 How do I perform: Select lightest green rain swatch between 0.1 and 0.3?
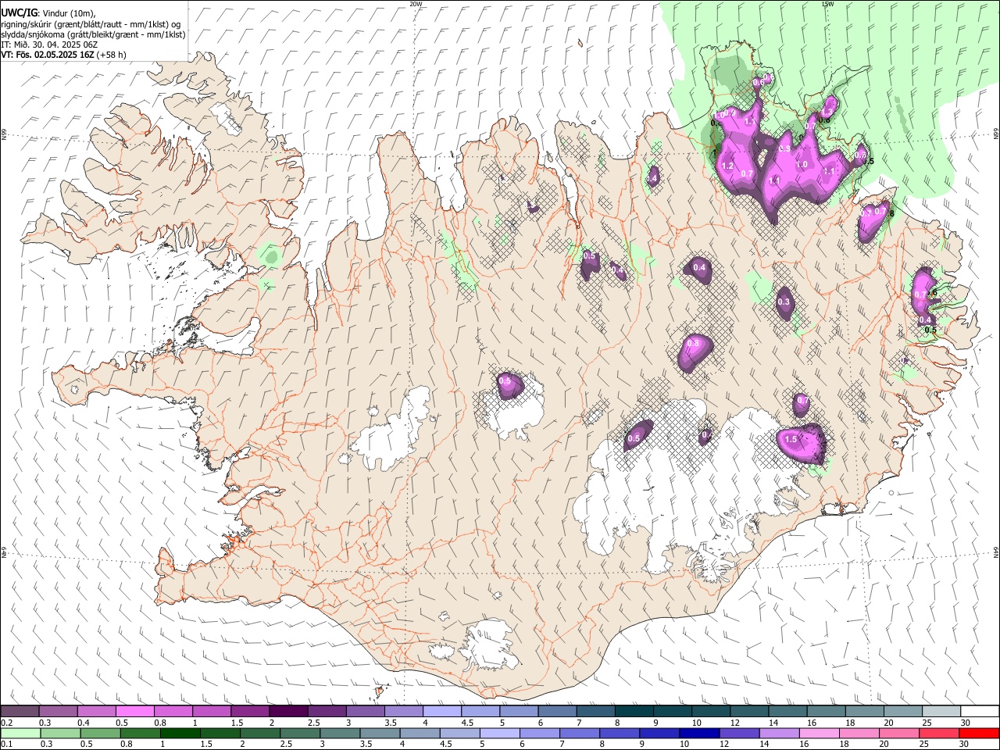pos(21,733)
